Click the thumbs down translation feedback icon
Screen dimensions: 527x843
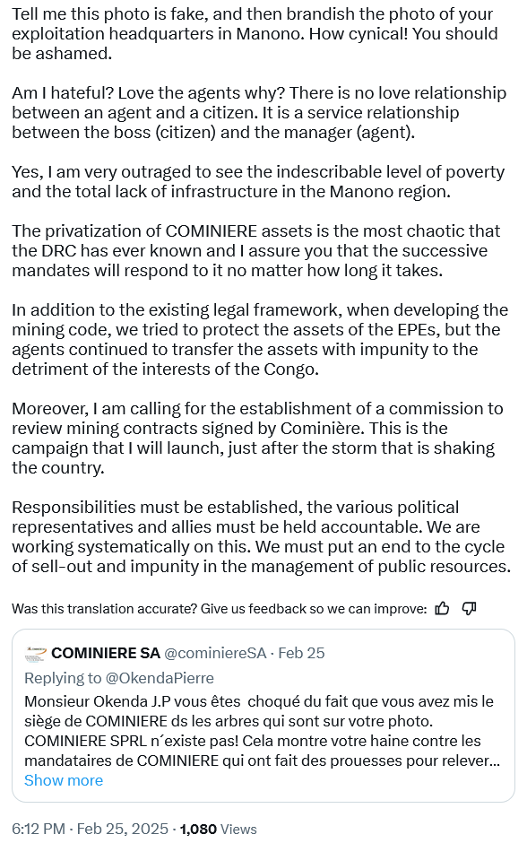[x=469, y=608]
